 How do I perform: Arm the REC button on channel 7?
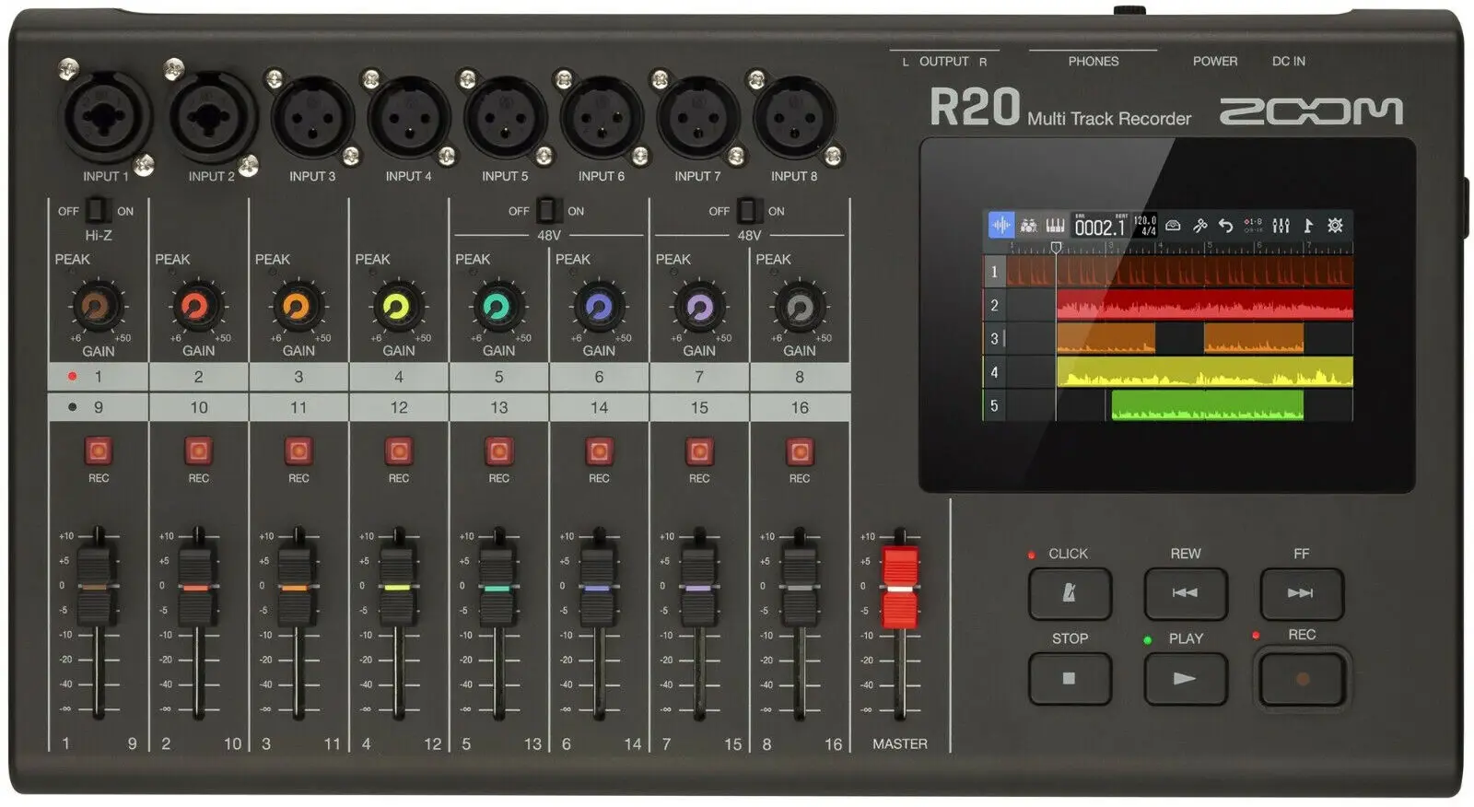[699, 451]
